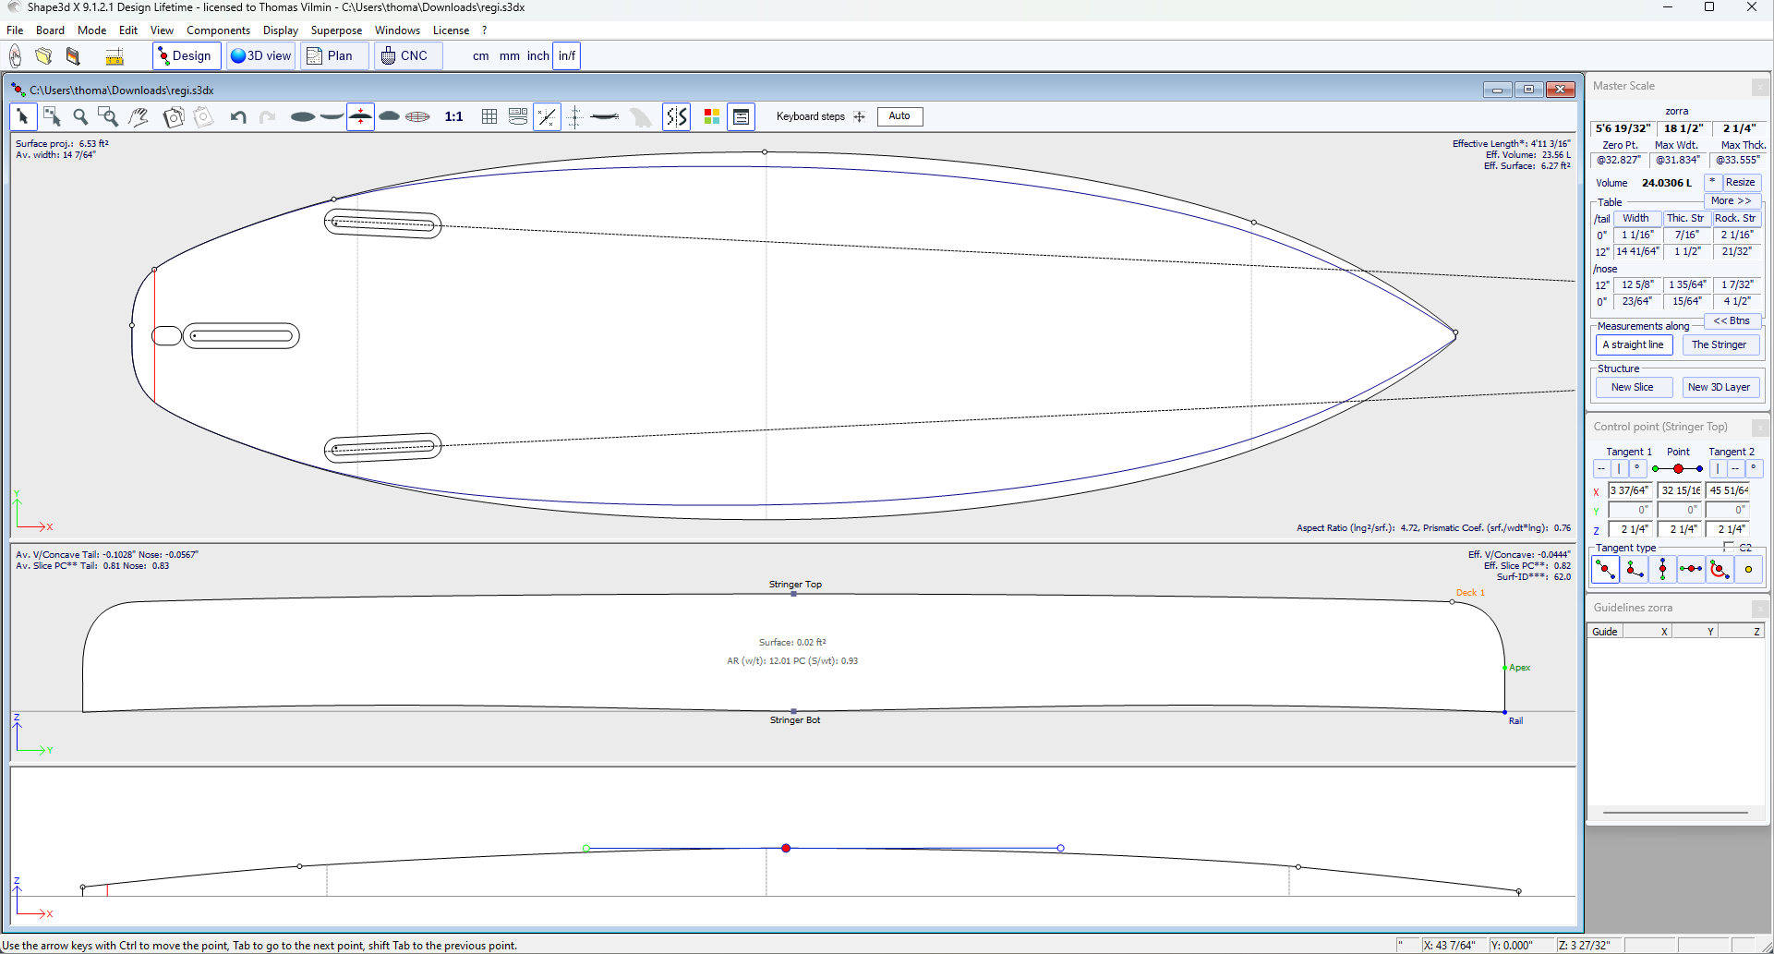1774x954 pixels.
Task: Click the New Slice button
Action: coord(1632,388)
